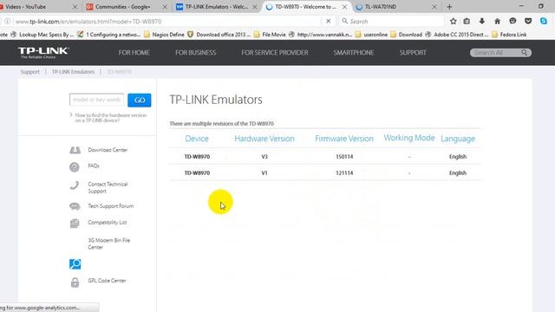Click firmware version 121114
Screen dimensions: 555x312
(344, 173)
